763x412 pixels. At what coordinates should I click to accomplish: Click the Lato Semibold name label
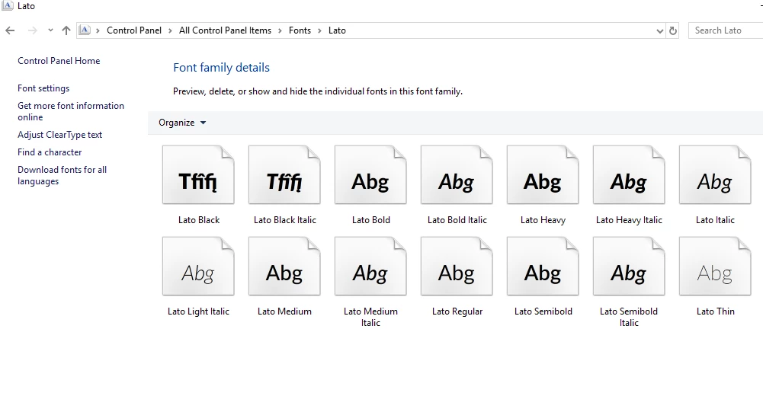tap(543, 311)
